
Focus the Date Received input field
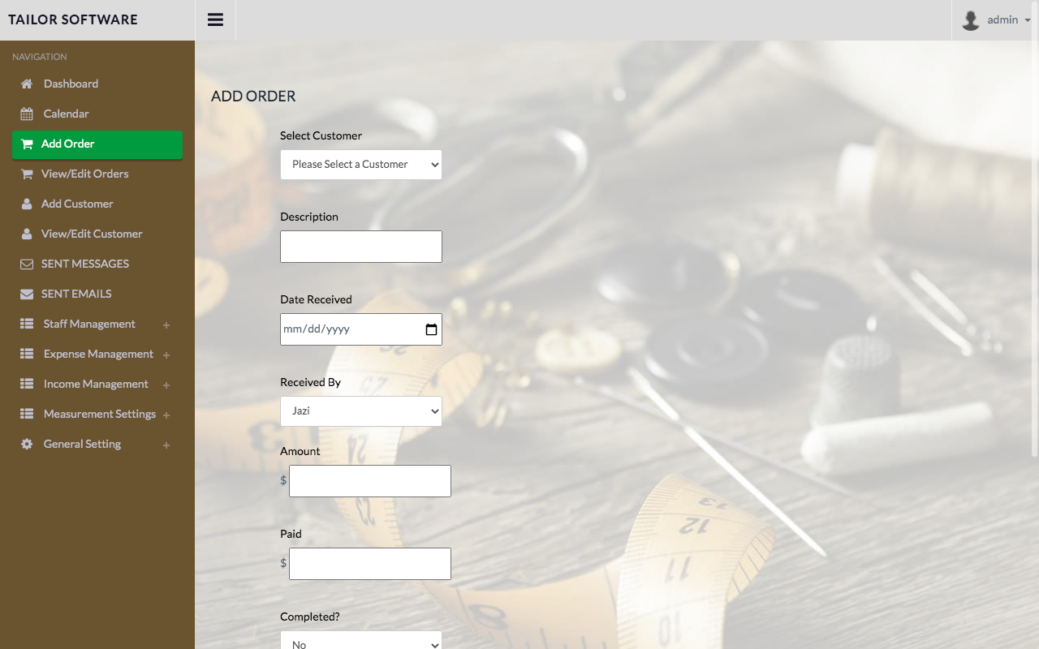[361, 329]
